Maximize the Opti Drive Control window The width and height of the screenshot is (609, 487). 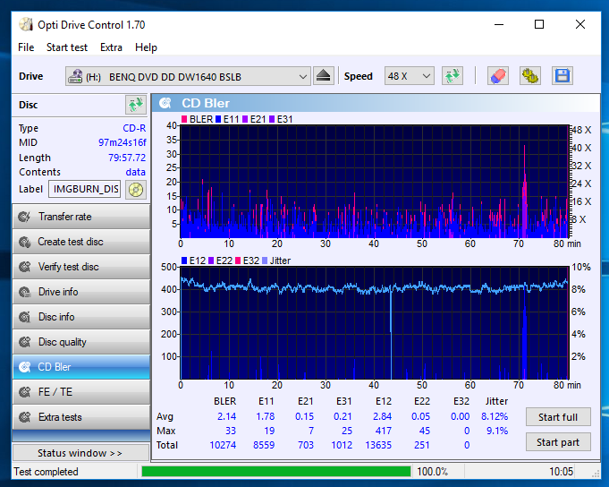539,24
